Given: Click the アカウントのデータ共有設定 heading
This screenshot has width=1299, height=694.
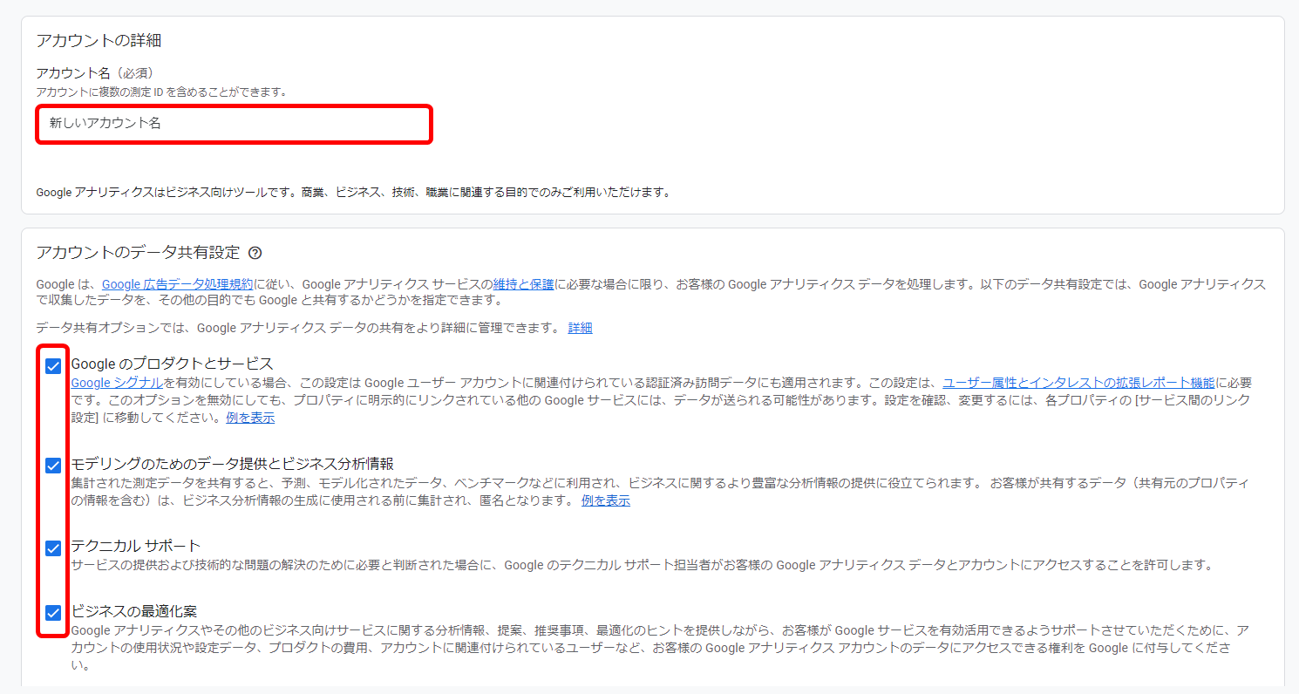Looking at the screenshot, I should pyautogui.click(x=138, y=253).
